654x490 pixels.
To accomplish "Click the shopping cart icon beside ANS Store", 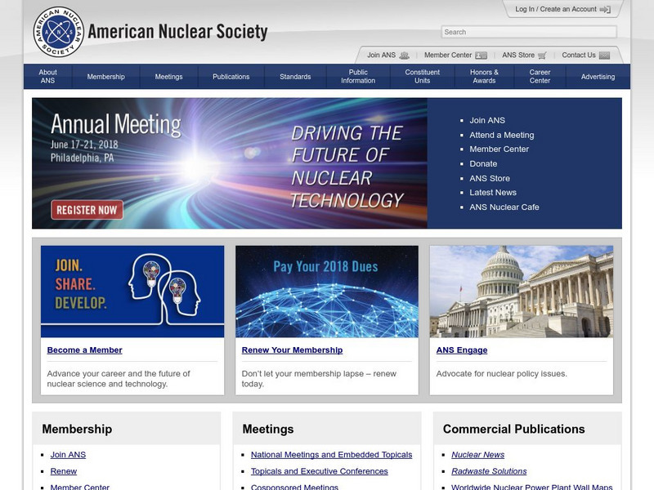I will coord(542,56).
